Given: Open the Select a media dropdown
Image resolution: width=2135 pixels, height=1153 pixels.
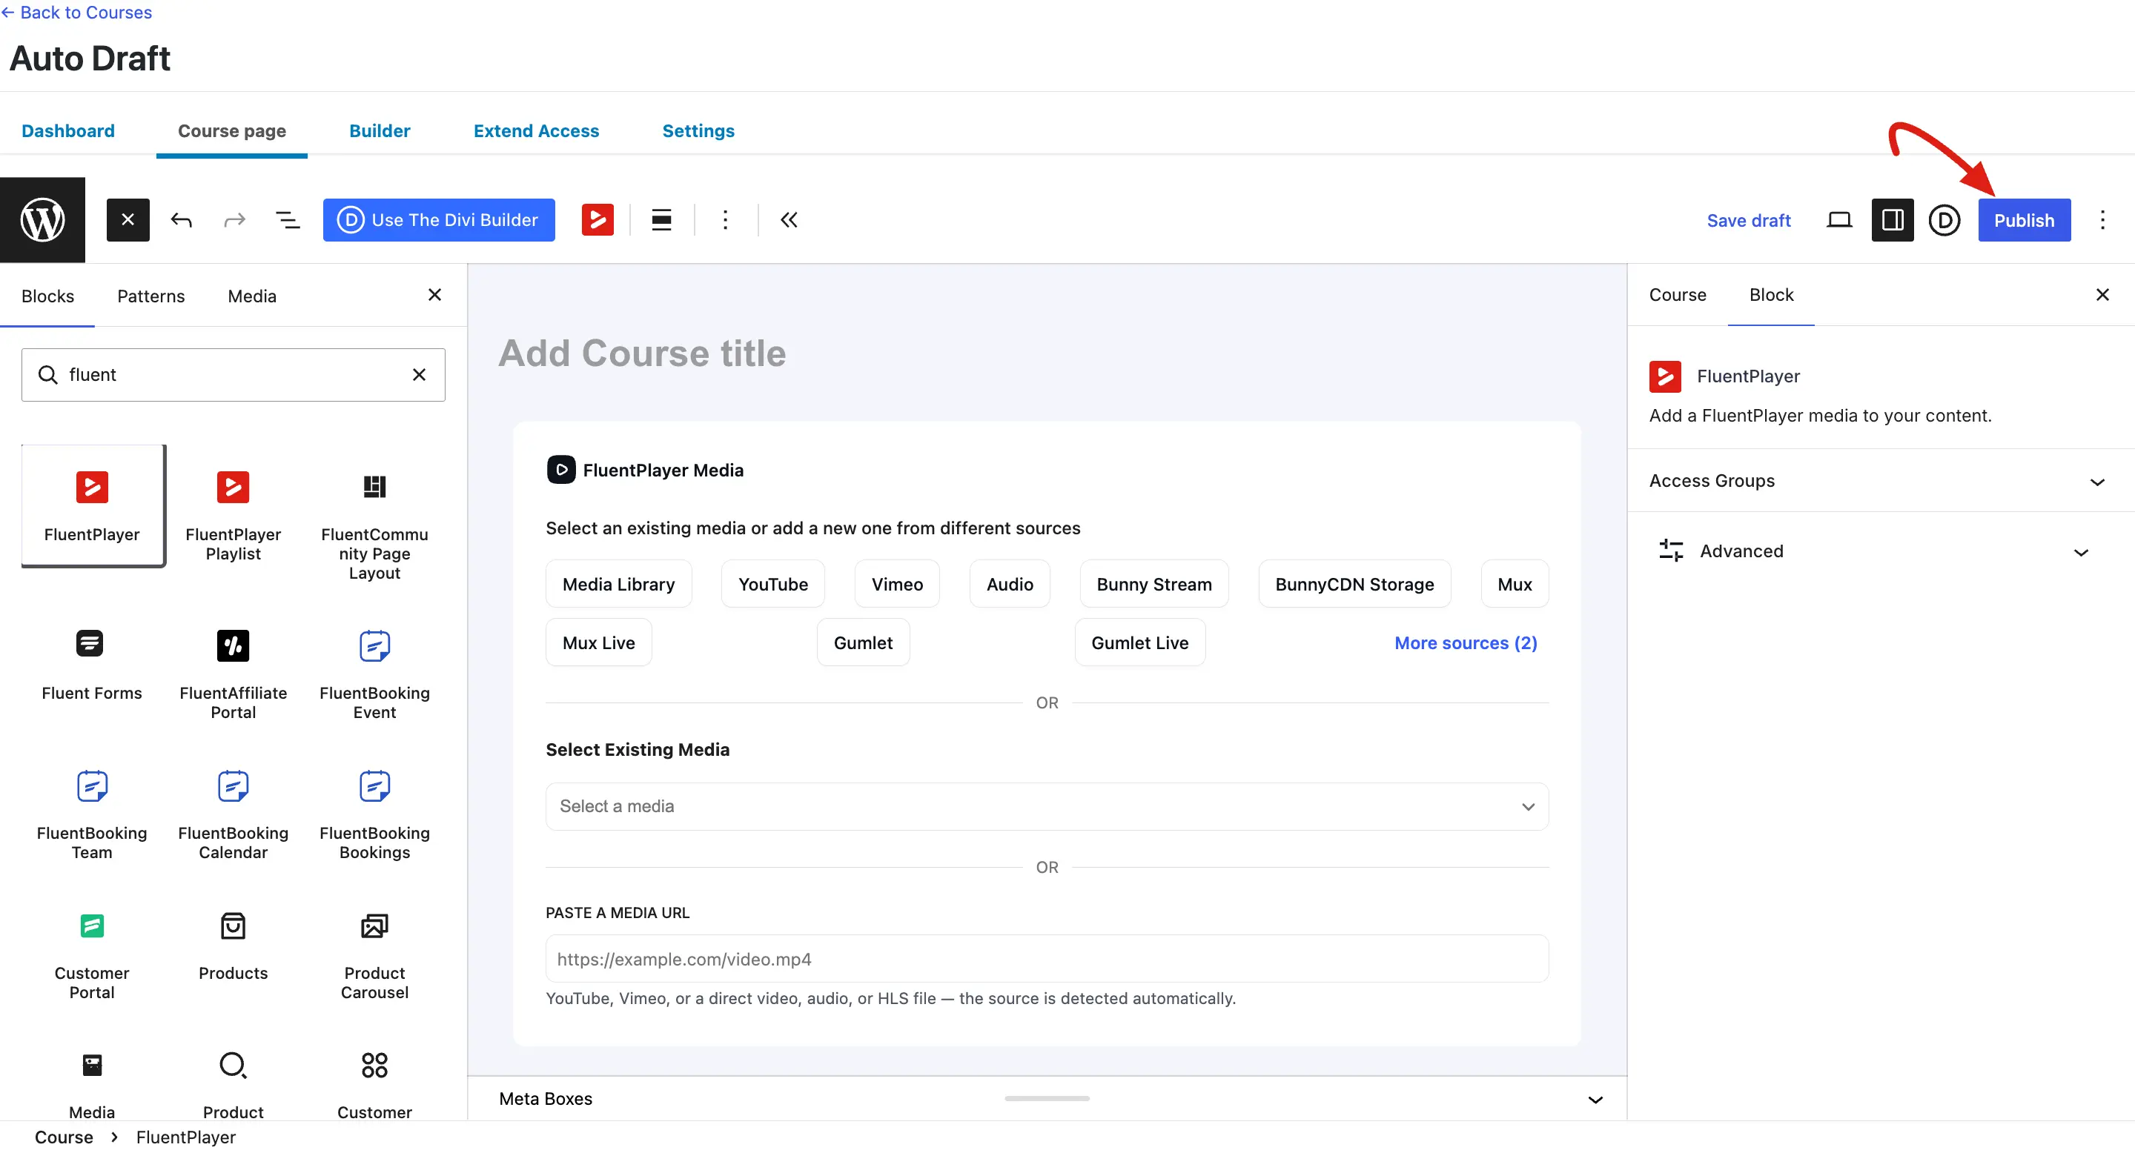Looking at the screenshot, I should (x=1047, y=806).
